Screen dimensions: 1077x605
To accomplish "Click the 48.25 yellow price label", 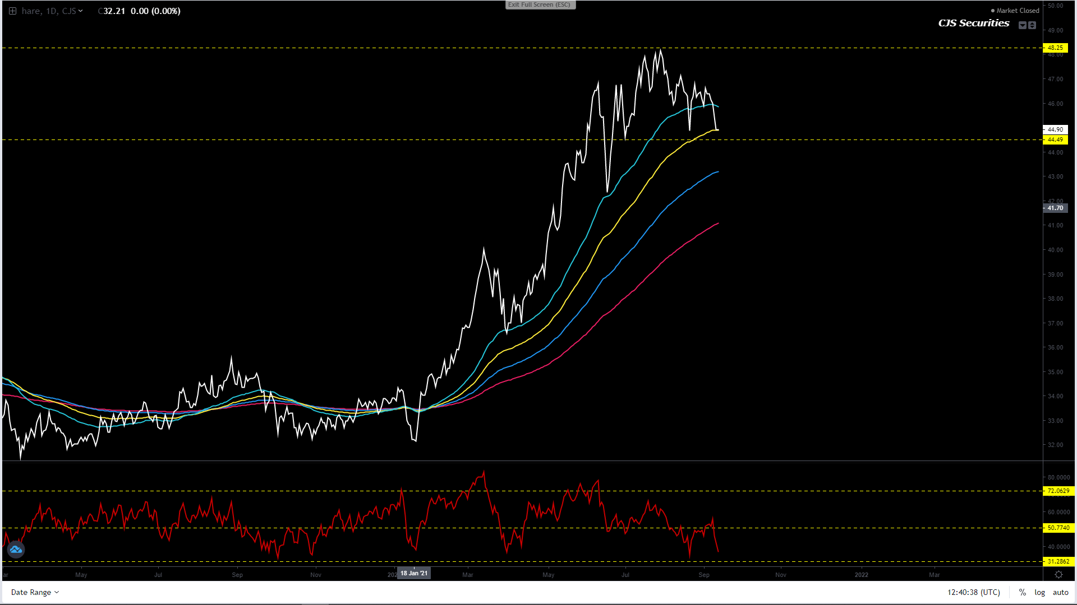I will coord(1055,48).
